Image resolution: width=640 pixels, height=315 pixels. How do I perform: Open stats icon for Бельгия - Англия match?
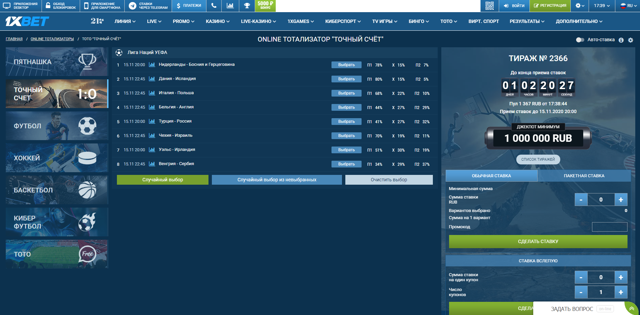click(x=152, y=107)
